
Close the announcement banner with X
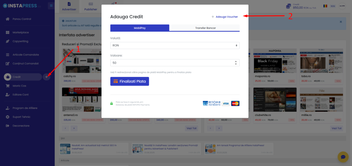341,22
